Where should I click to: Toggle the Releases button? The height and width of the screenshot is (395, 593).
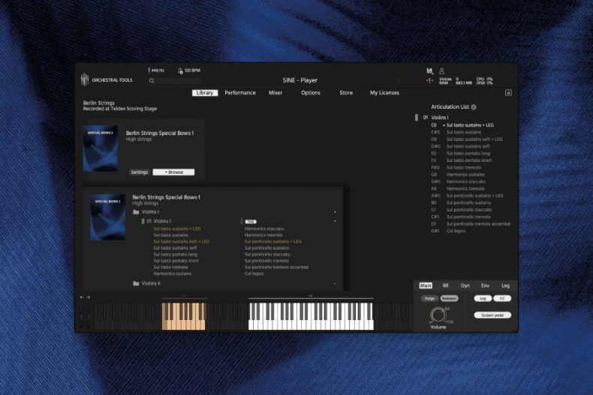click(449, 298)
